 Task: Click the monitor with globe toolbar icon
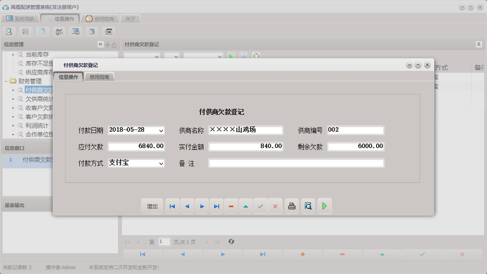[75, 31]
